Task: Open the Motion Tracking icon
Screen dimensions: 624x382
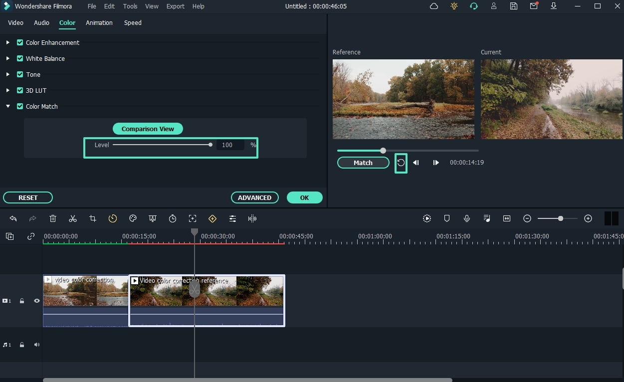Action: tap(193, 218)
